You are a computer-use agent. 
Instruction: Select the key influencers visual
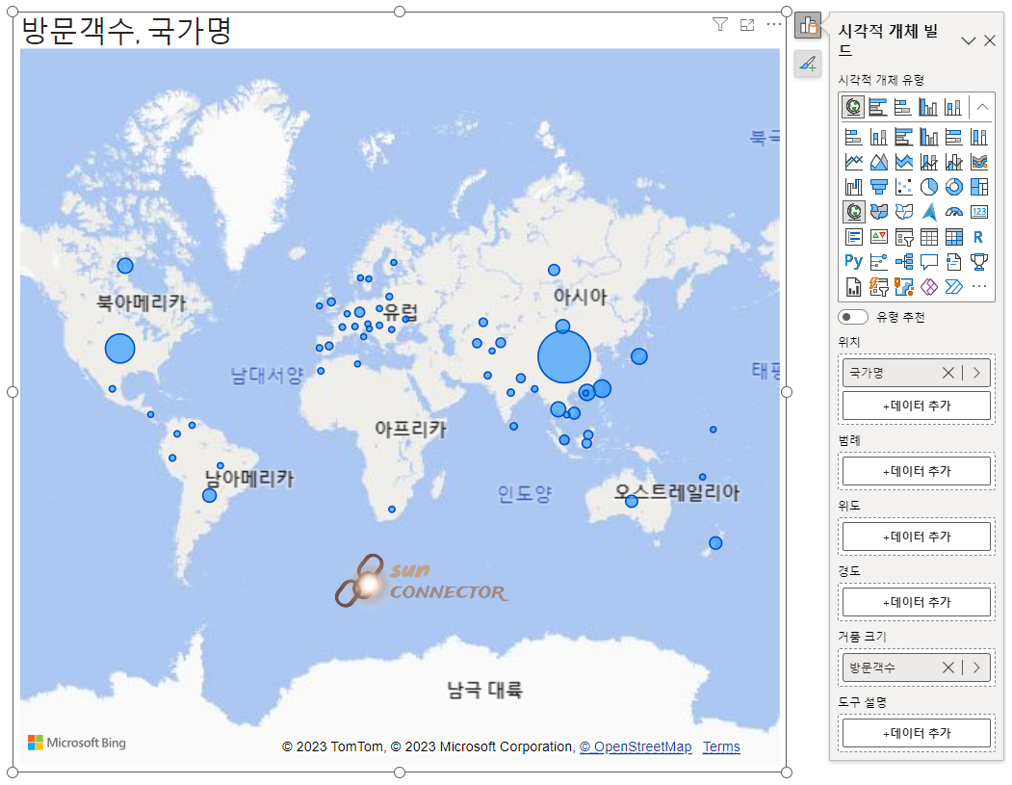[x=879, y=261]
